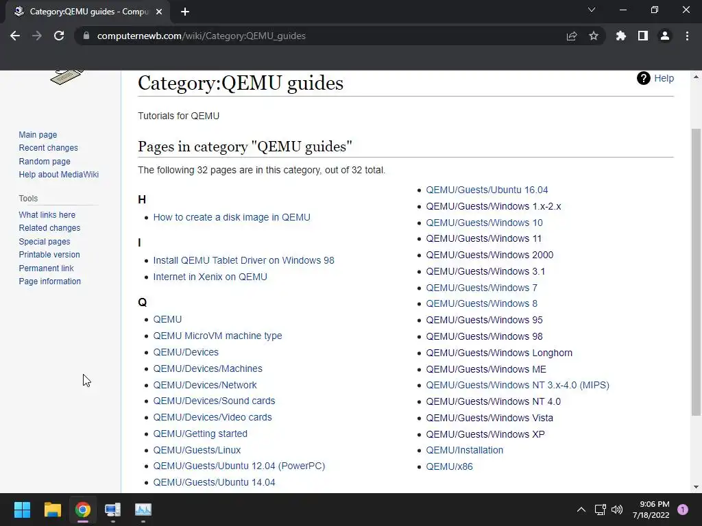Open File Explorer from the taskbar
Viewport: 702px width, 526px height.
point(52,510)
